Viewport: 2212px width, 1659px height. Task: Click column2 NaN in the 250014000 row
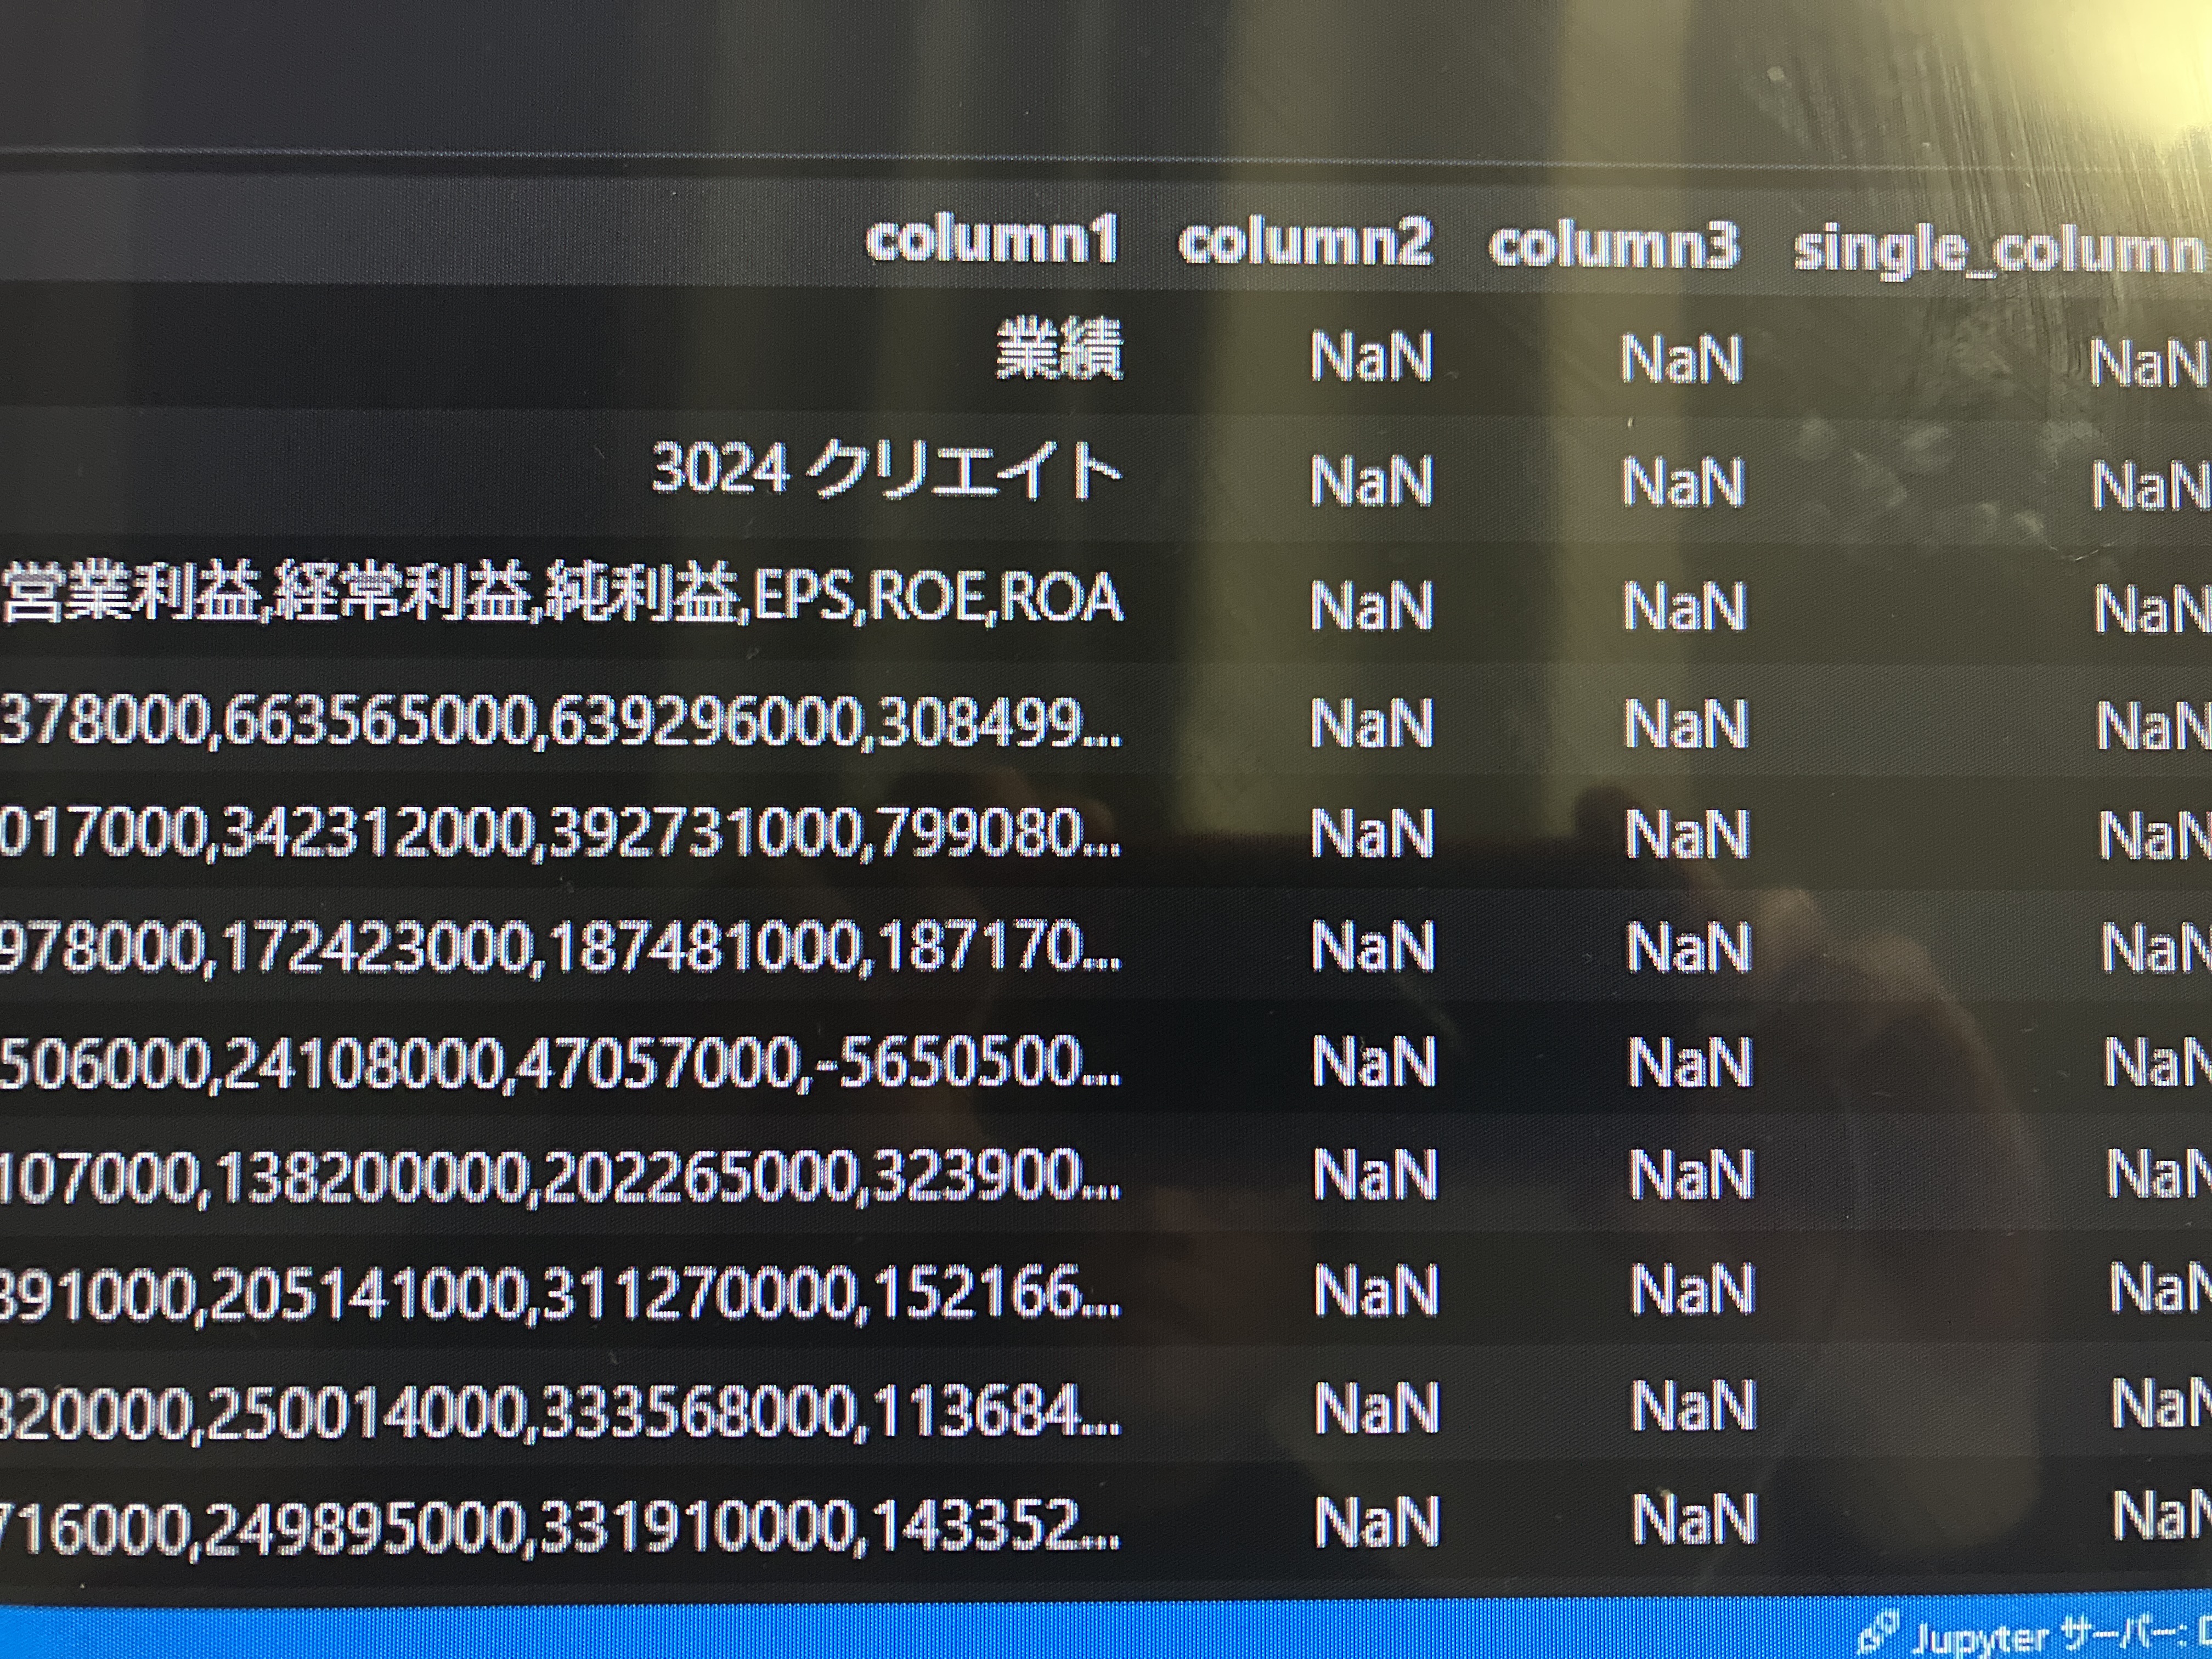(1377, 1408)
